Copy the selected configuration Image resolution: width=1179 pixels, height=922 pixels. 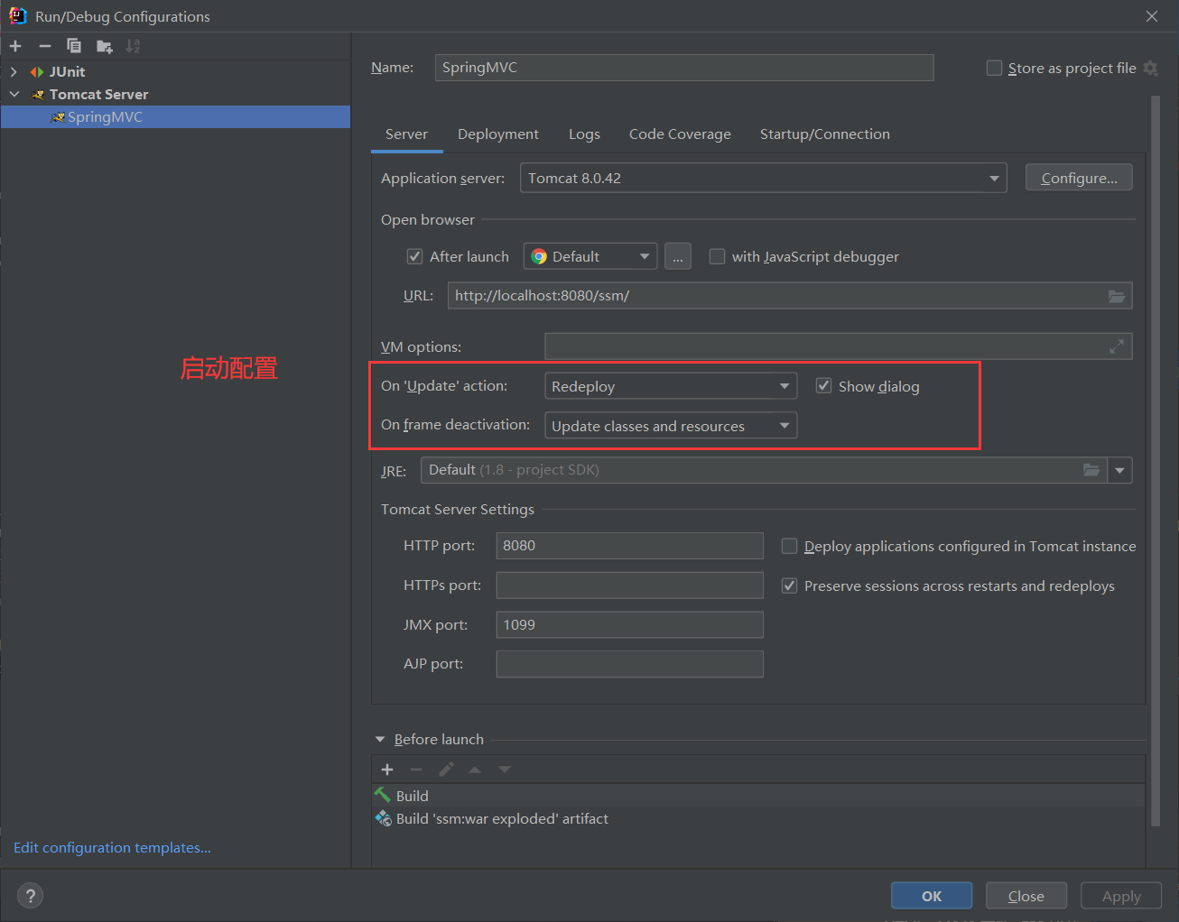coord(74,46)
